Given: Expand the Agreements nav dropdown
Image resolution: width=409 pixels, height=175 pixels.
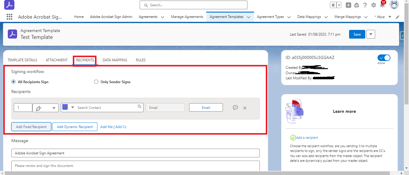Looking at the screenshot, I should click(x=162, y=17).
